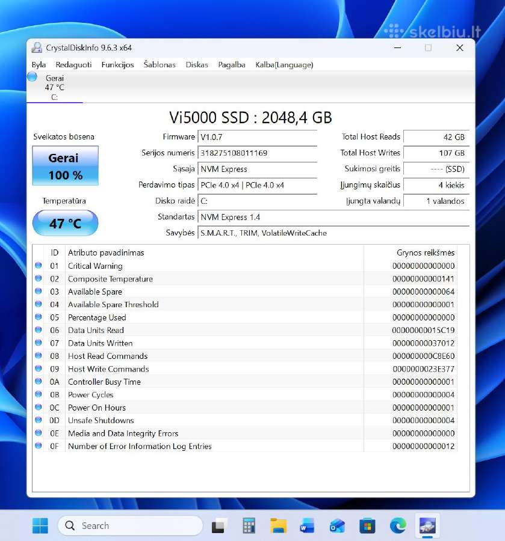
Task: Click the status orb for Data Units Written
Action: click(39, 343)
